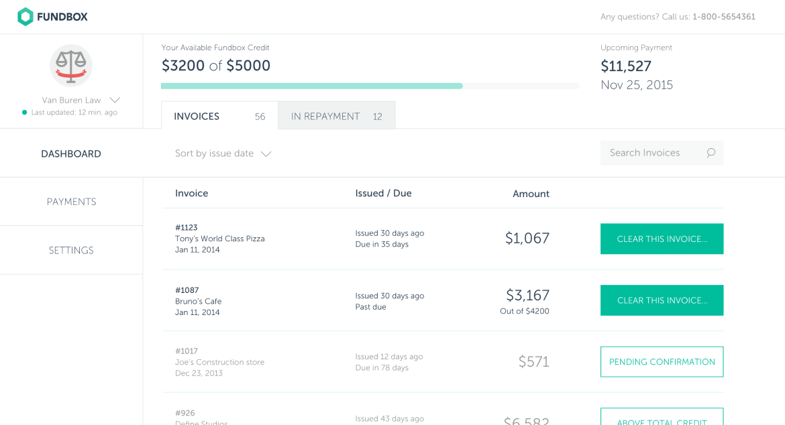785x425 pixels.
Task: Select invoice number #1087
Action: tap(187, 290)
